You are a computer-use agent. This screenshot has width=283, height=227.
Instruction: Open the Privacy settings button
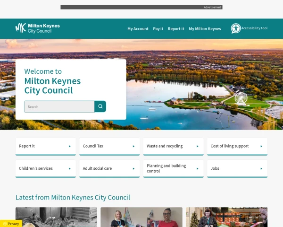(x=11, y=224)
